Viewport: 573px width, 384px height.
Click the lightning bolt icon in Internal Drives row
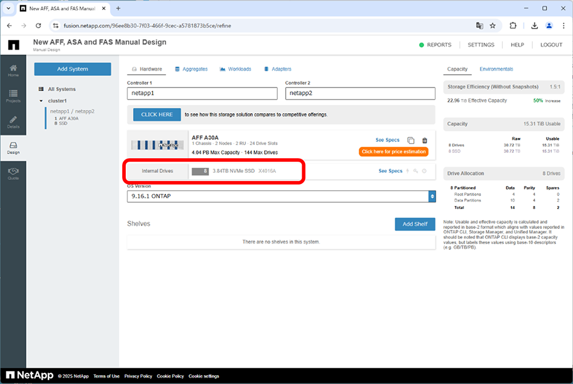click(408, 171)
